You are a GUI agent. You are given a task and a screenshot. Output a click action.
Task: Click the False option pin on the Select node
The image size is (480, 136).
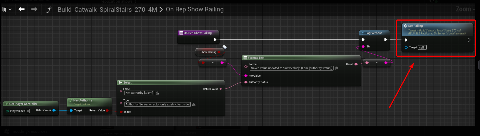coord(121,91)
